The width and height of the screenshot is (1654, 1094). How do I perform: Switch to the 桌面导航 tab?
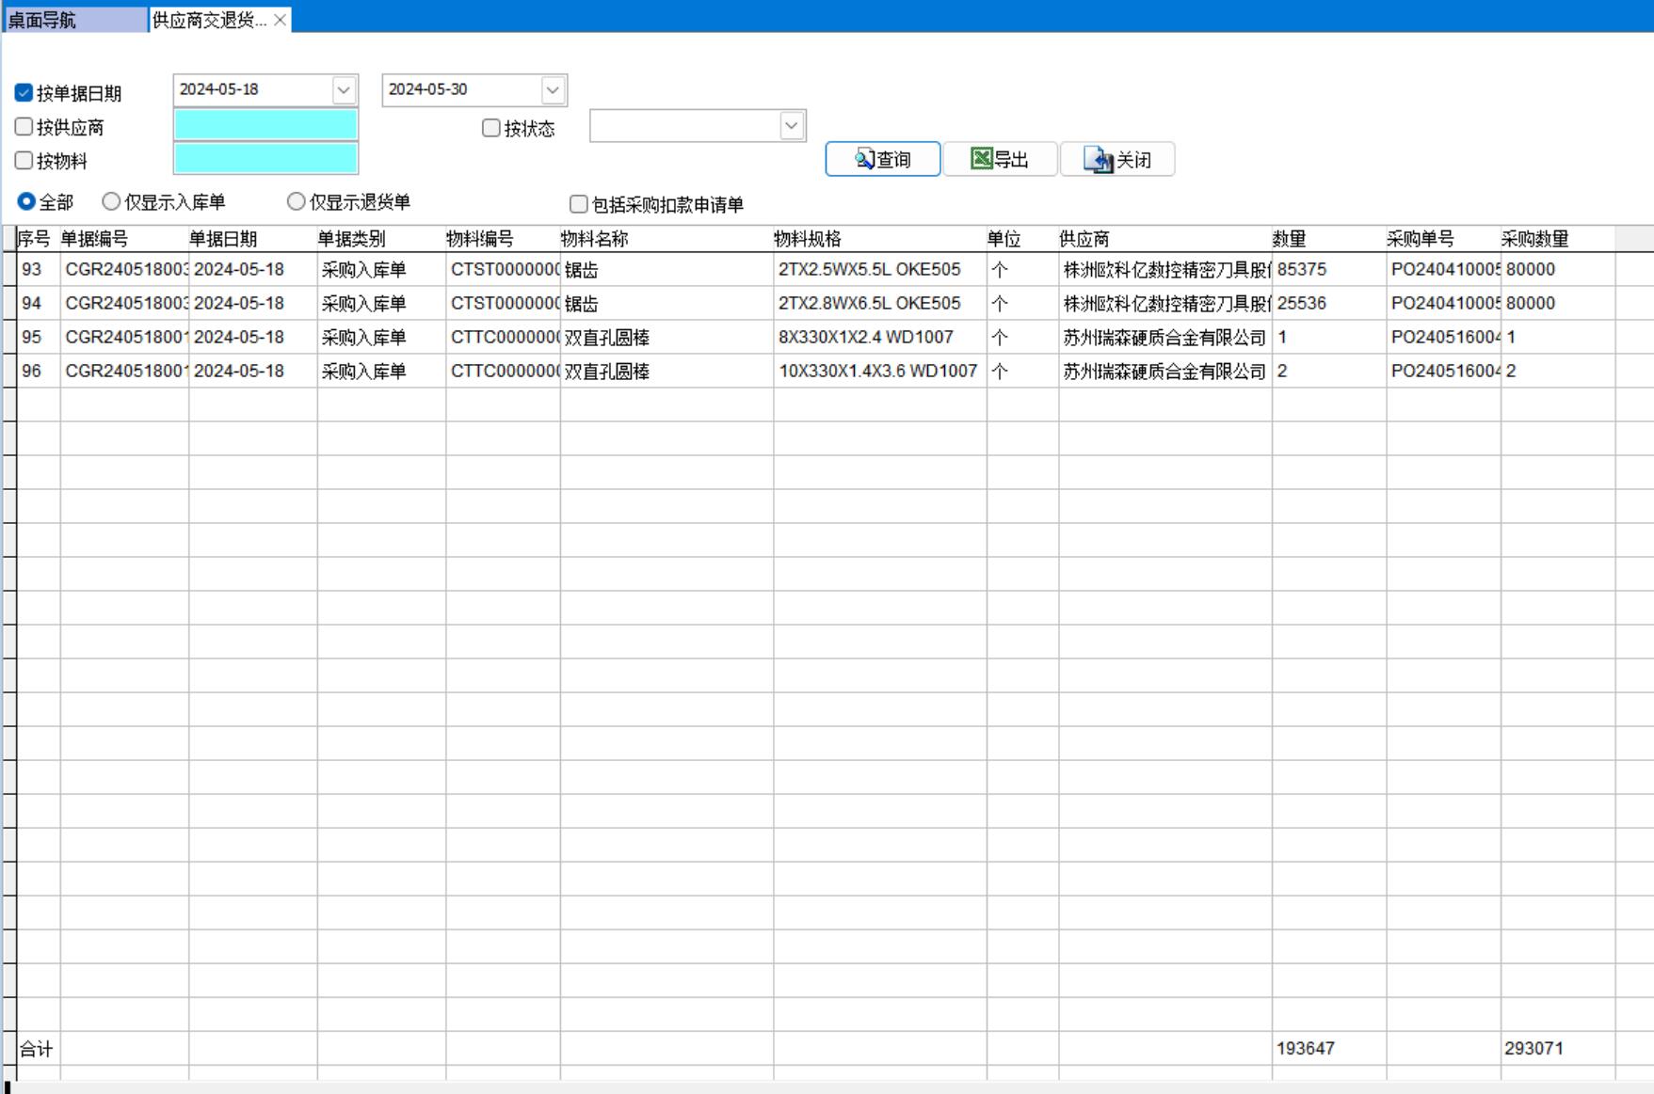pyautogui.click(x=73, y=20)
